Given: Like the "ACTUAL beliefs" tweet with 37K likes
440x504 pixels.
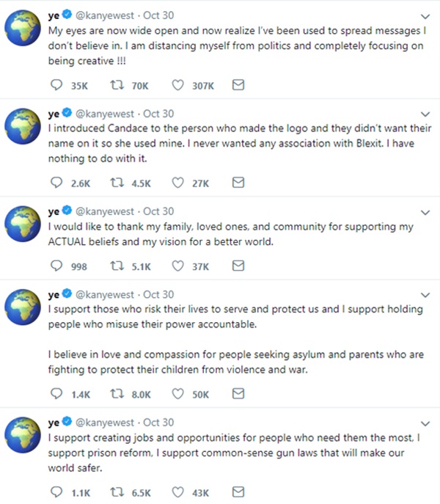Looking at the screenshot, I should (x=177, y=266).
